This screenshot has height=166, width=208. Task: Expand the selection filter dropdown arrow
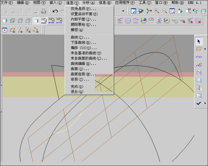click(x=123, y=11)
